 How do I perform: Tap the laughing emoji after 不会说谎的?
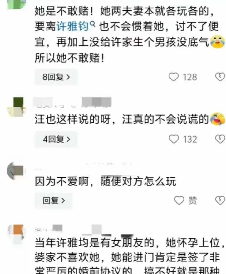click(218, 119)
